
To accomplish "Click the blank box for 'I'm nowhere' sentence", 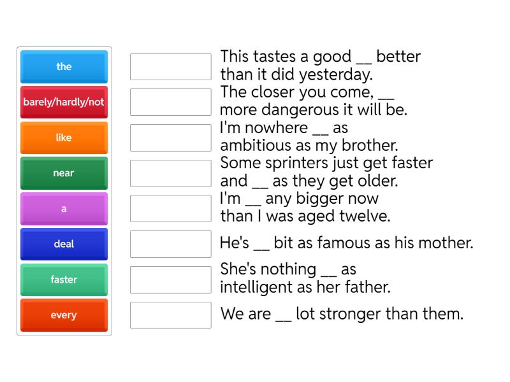I will point(170,138).
